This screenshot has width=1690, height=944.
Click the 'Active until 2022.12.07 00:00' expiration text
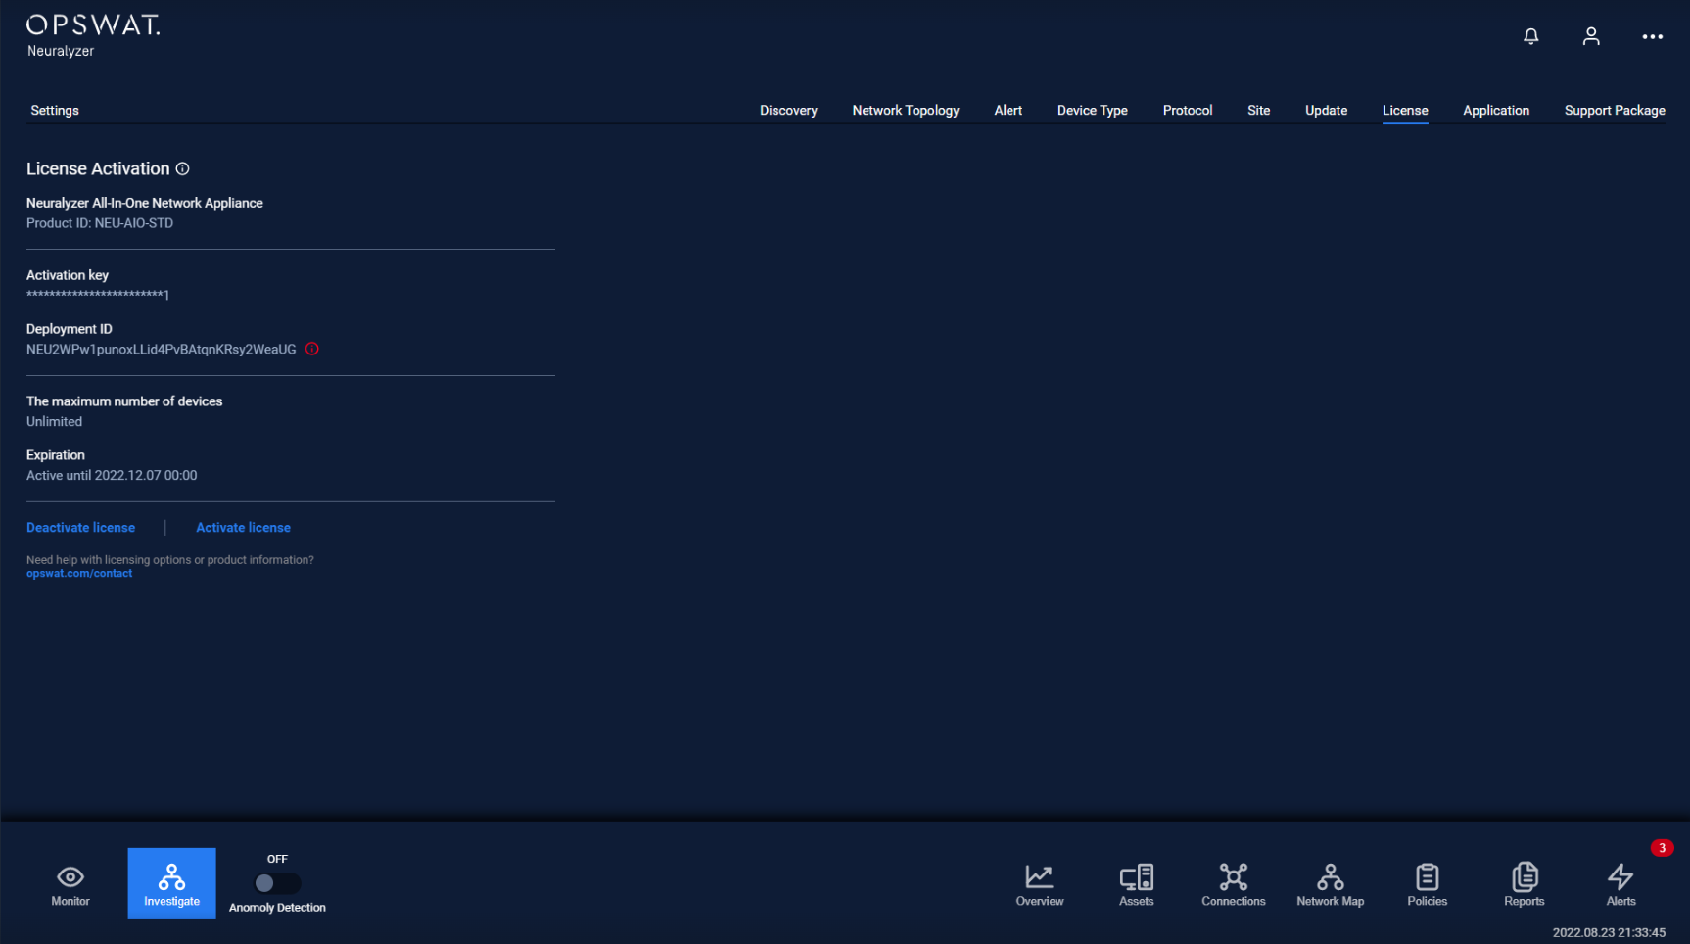(112, 476)
